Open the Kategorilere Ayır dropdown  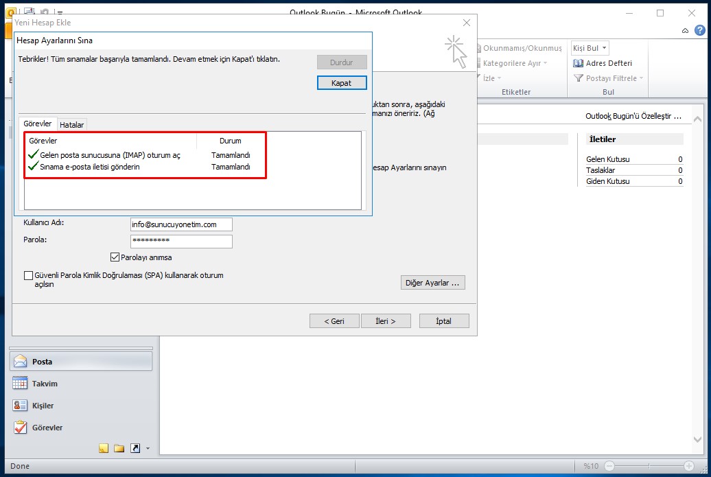click(545, 63)
